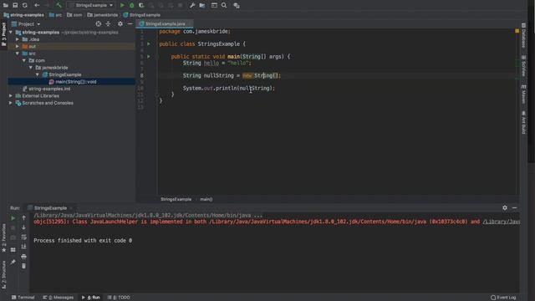
Task: Collapse the src folder arrow
Action: 18,54
